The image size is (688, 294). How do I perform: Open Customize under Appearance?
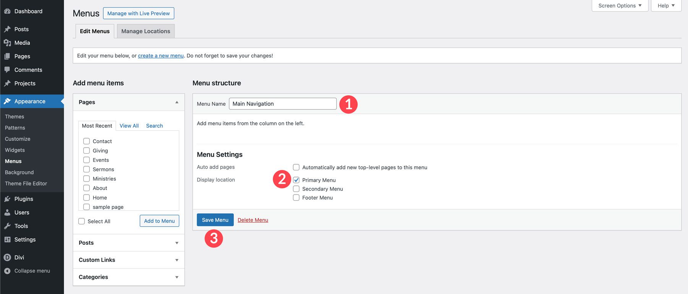pyautogui.click(x=18, y=139)
